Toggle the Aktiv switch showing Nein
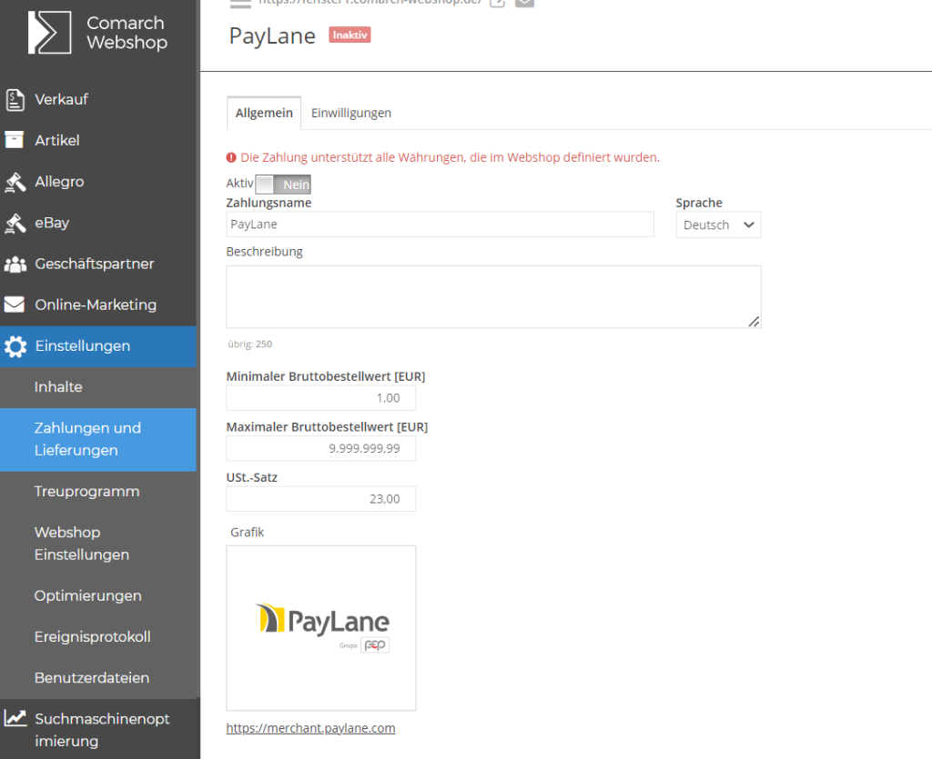This screenshot has height=759, width=932. tap(283, 185)
